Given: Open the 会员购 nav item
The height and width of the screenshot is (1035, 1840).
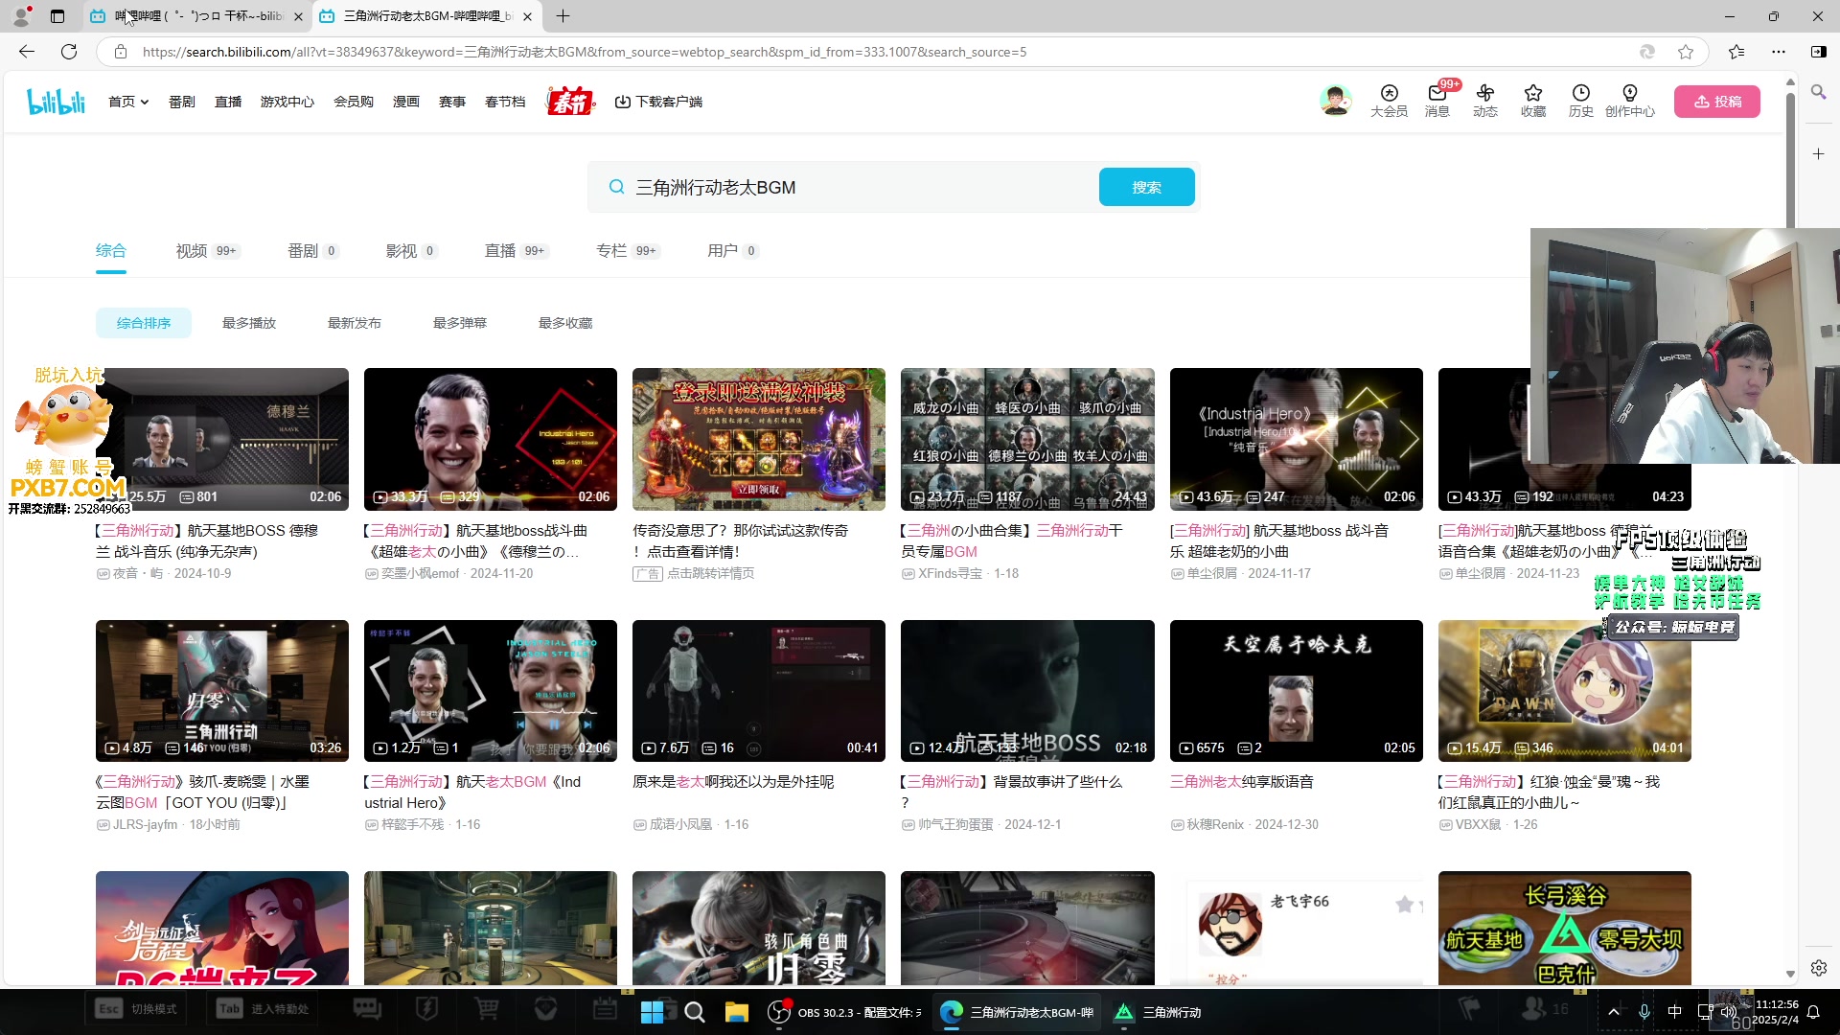Looking at the screenshot, I should pyautogui.click(x=354, y=102).
